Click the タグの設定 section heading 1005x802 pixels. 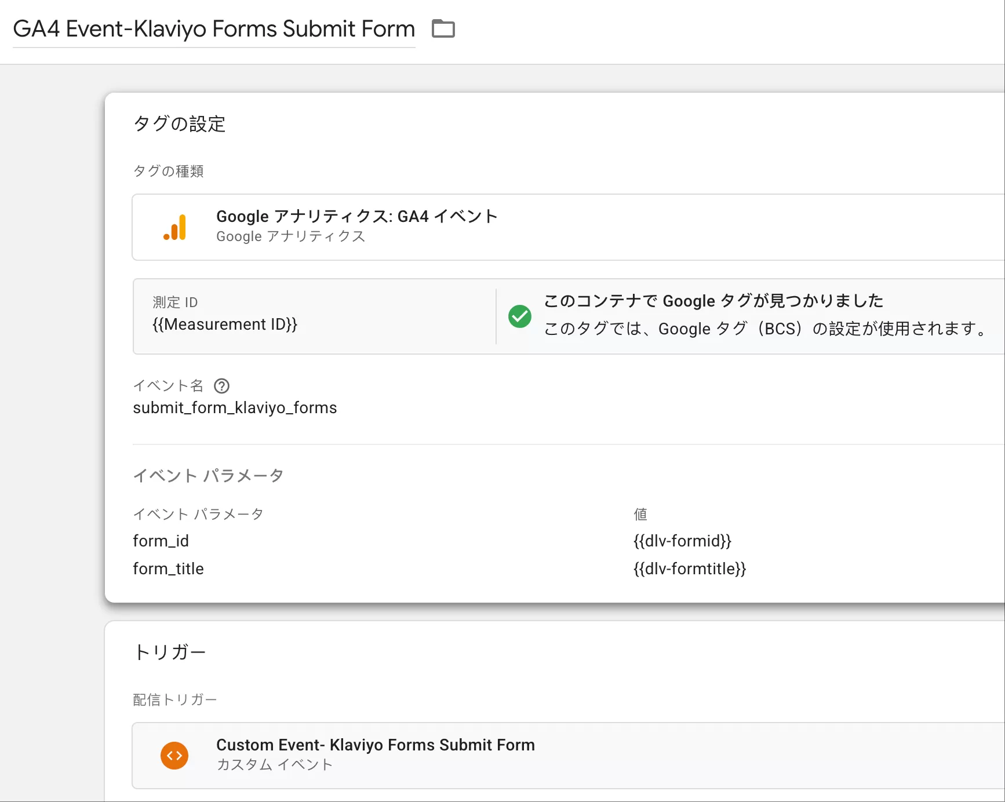coord(179,124)
